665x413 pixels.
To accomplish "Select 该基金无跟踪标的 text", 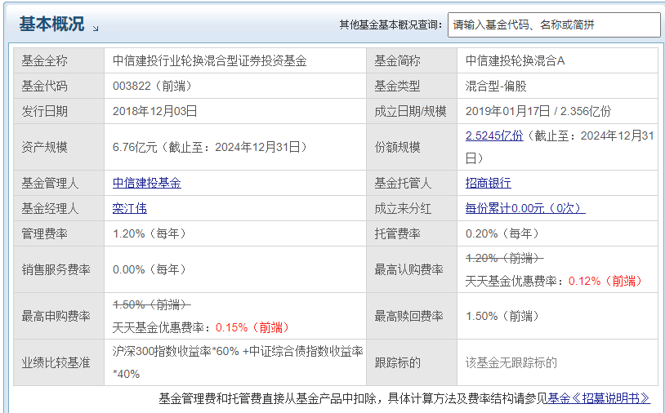I will (511, 362).
